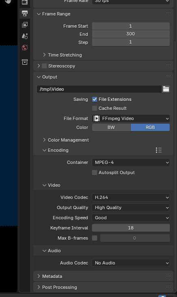Expand the Metadata panel
Viewport: 177px width, 297px height.
39,276
